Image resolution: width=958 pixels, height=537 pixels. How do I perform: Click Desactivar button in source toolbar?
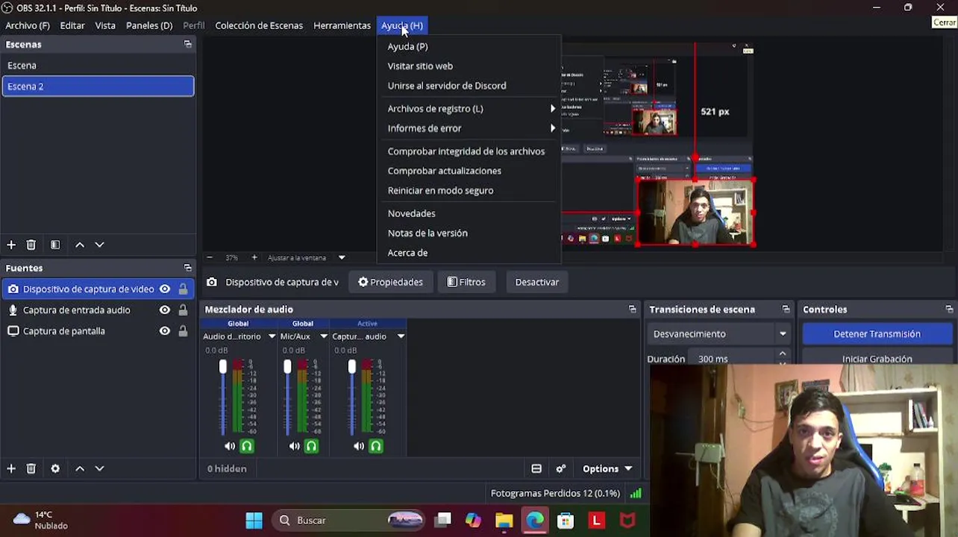[x=536, y=282]
